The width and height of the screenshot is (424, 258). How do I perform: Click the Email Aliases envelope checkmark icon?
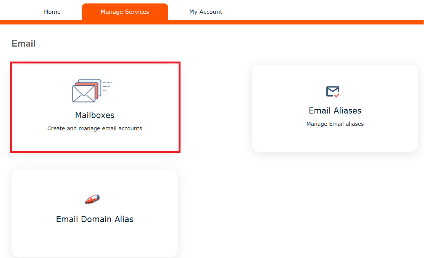click(x=332, y=92)
